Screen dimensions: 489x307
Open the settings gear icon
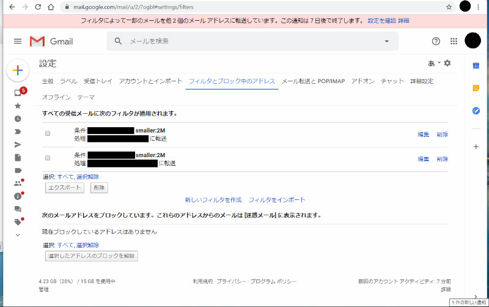pos(447,64)
